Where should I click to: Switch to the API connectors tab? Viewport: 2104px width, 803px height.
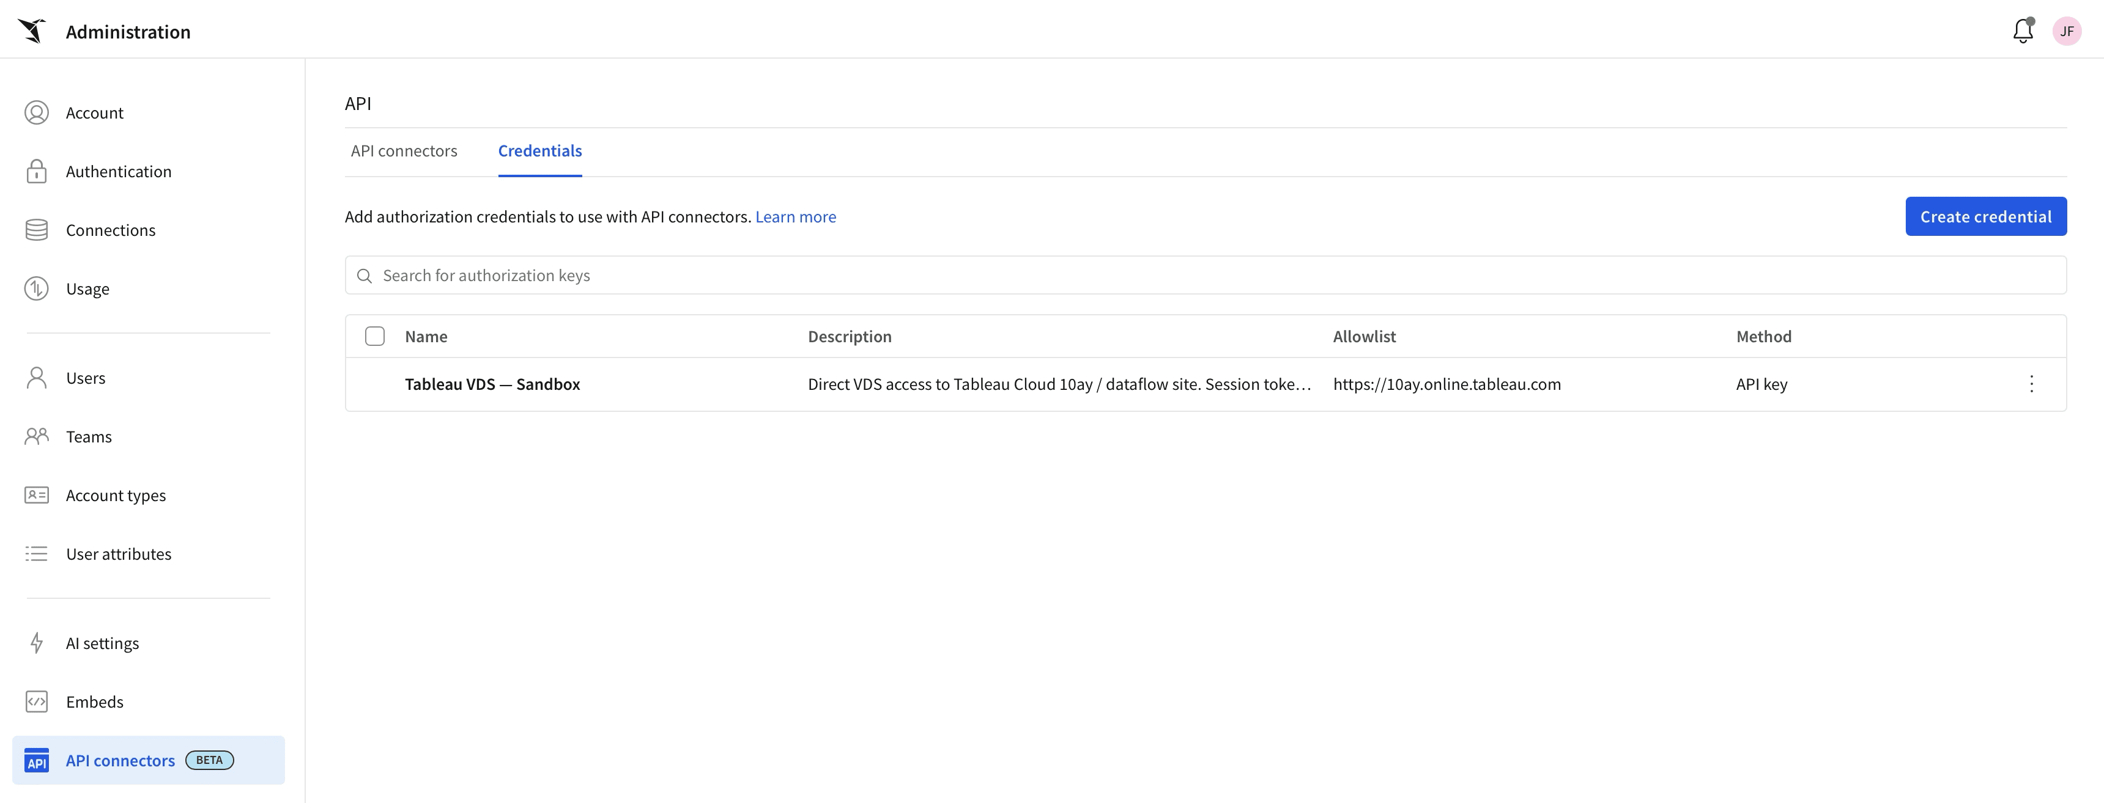404,151
